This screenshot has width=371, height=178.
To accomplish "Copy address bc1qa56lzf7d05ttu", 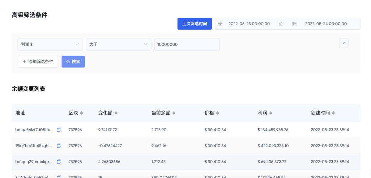I will click(x=59, y=130).
